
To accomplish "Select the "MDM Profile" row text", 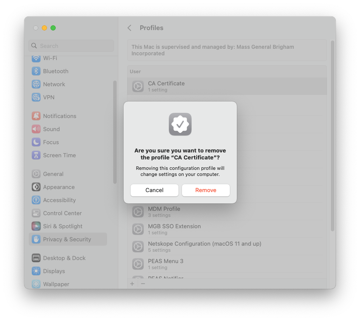I will point(164,209).
